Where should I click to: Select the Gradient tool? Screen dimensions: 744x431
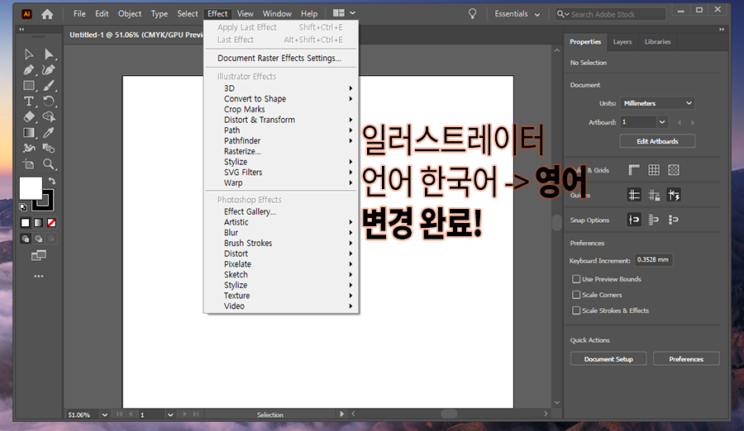tap(28, 132)
